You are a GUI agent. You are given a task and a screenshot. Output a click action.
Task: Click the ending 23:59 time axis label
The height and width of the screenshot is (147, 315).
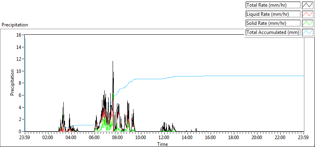[x=304, y=138]
